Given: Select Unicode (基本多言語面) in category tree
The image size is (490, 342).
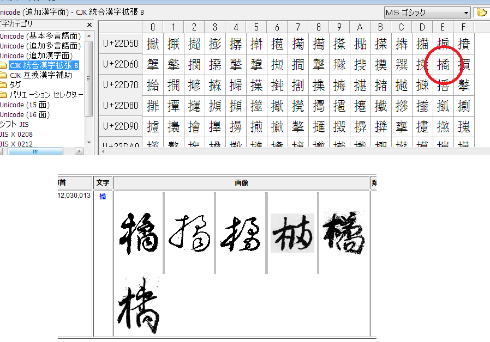Looking at the screenshot, I should pos(40,36).
